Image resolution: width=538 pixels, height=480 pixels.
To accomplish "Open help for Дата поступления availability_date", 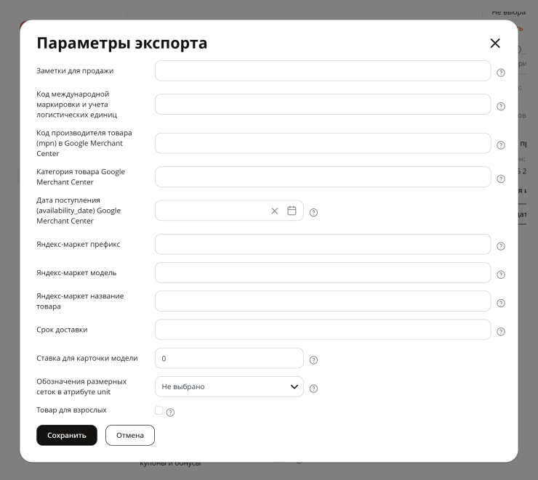I will [x=313, y=213].
